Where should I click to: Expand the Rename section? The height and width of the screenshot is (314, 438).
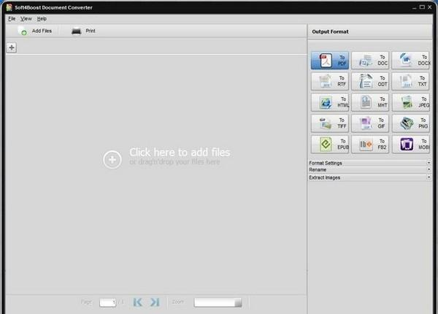click(370, 169)
